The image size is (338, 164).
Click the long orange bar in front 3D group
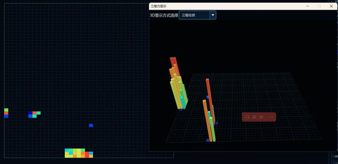pyautogui.click(x=207, y=121)
